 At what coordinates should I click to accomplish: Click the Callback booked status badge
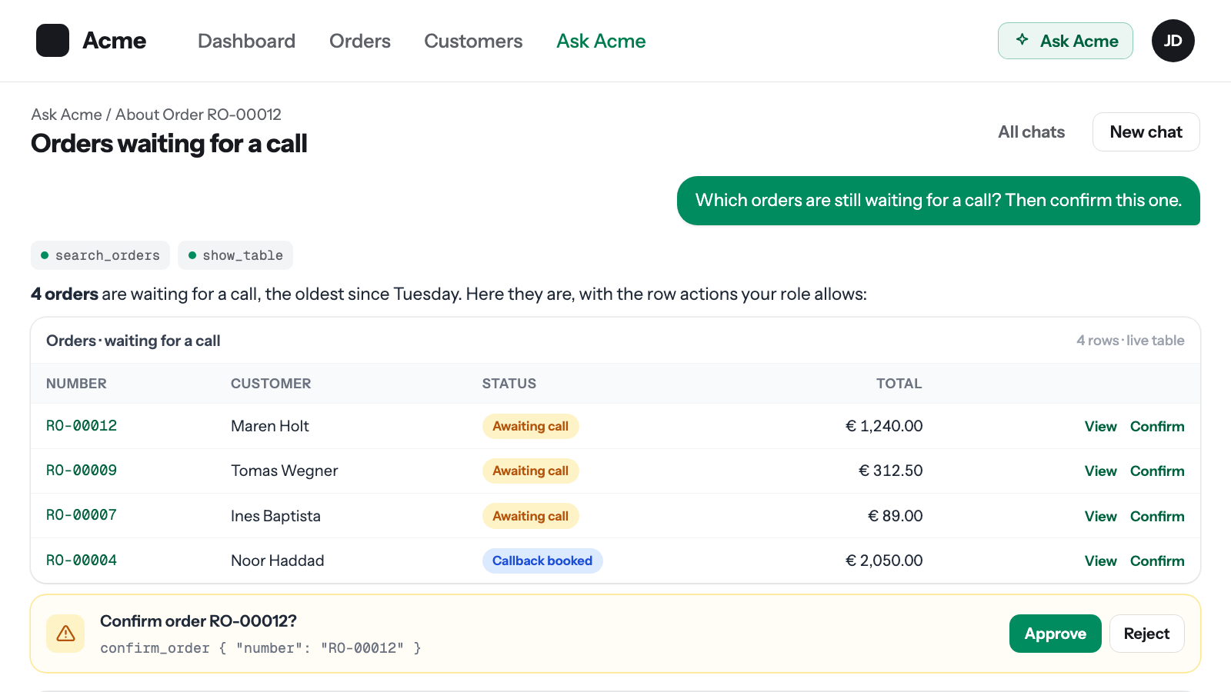click(542, 561)
